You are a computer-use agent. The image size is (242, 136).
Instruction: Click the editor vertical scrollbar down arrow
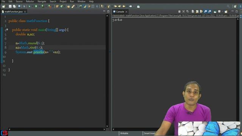click(x=107, y=126)
